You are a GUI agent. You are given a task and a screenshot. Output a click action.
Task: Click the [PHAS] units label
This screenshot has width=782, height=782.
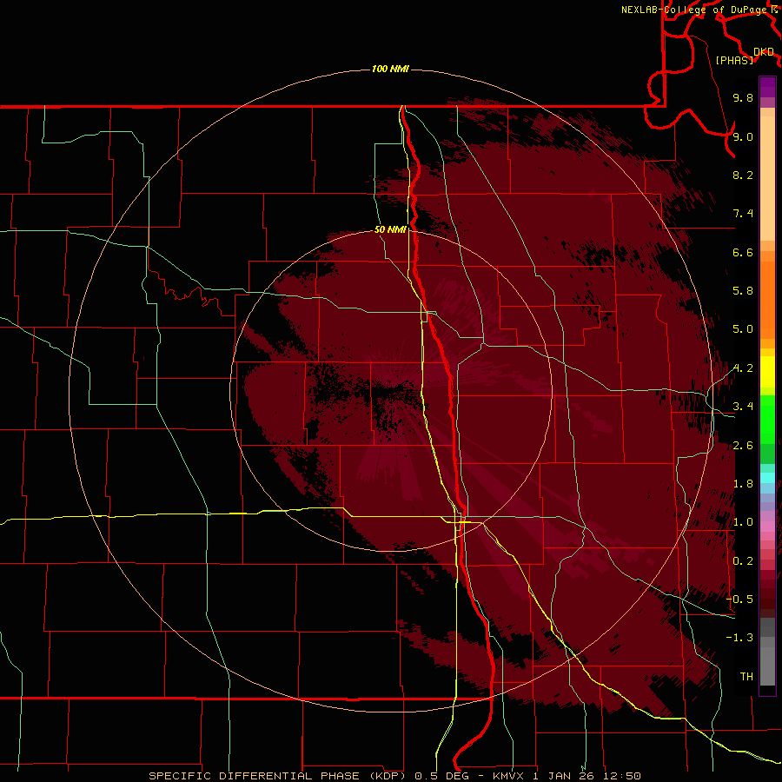[x=734, y=60]
